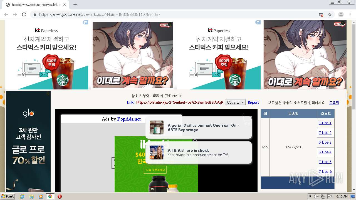
Task: Select host IPTube-6
Action: coord(325,172)
